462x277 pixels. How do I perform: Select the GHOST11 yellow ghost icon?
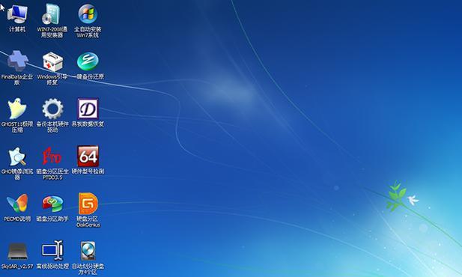[x=16, y=109]
